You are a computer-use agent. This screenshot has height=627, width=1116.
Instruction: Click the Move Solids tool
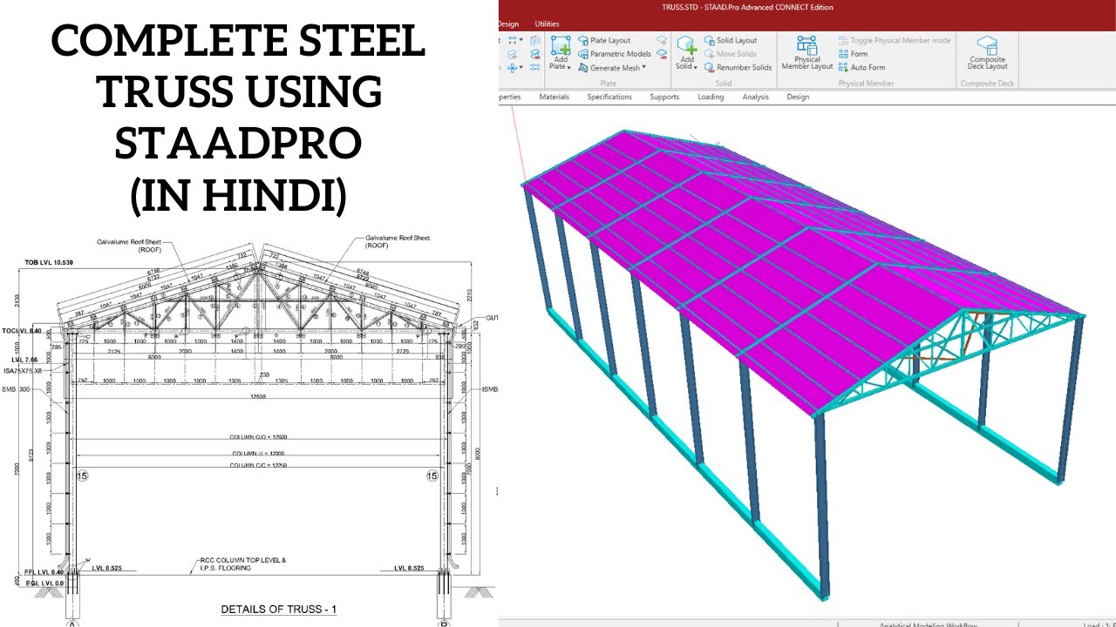pyautogui.click(x=731, y=54)
